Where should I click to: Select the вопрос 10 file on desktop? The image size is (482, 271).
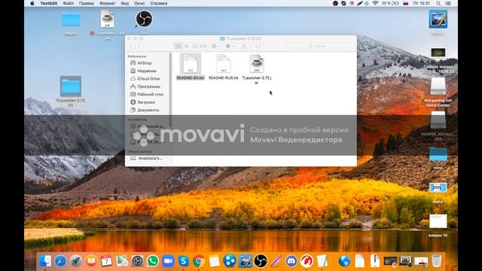(x=438, y=226)
